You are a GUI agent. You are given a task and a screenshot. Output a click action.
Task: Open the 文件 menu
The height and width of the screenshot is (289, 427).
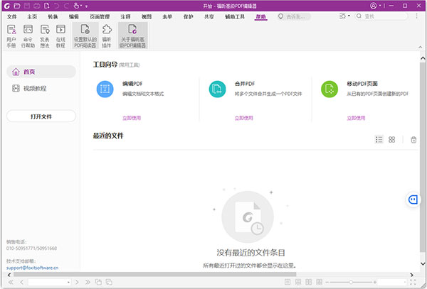tap(12, 17)
